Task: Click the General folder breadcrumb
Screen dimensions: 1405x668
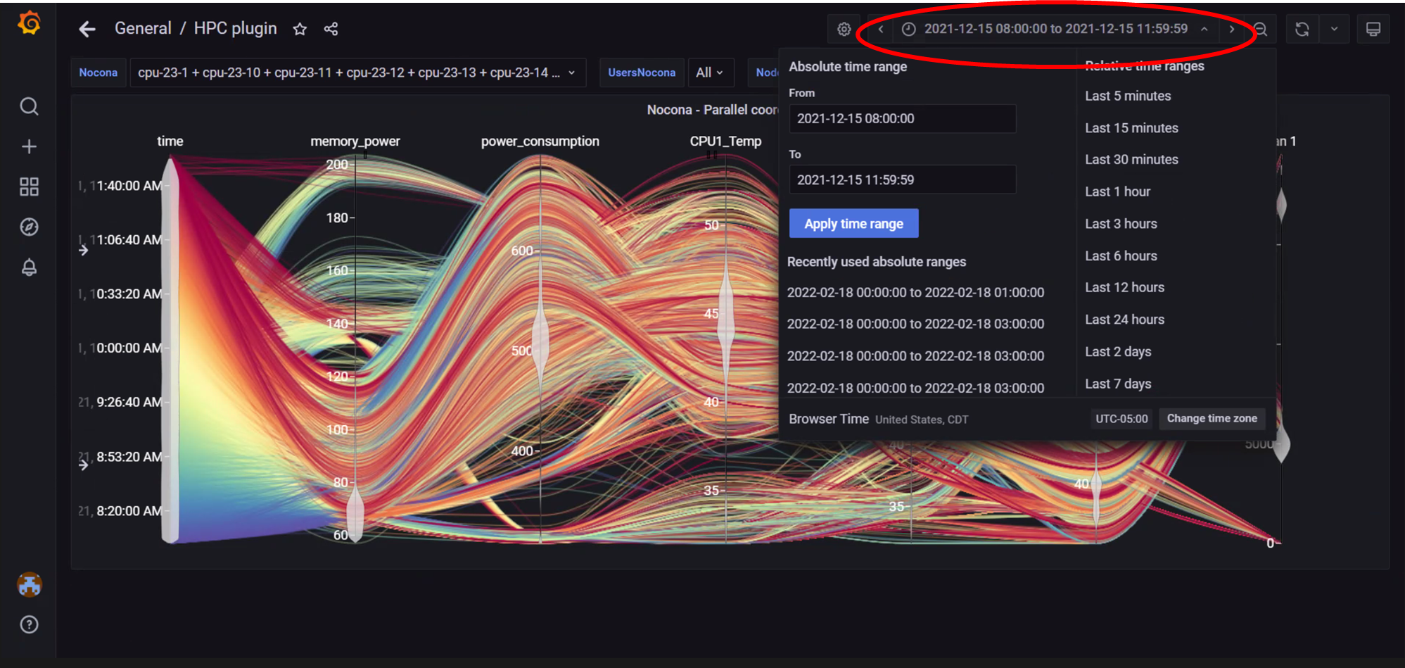Action: coord(143,28)
